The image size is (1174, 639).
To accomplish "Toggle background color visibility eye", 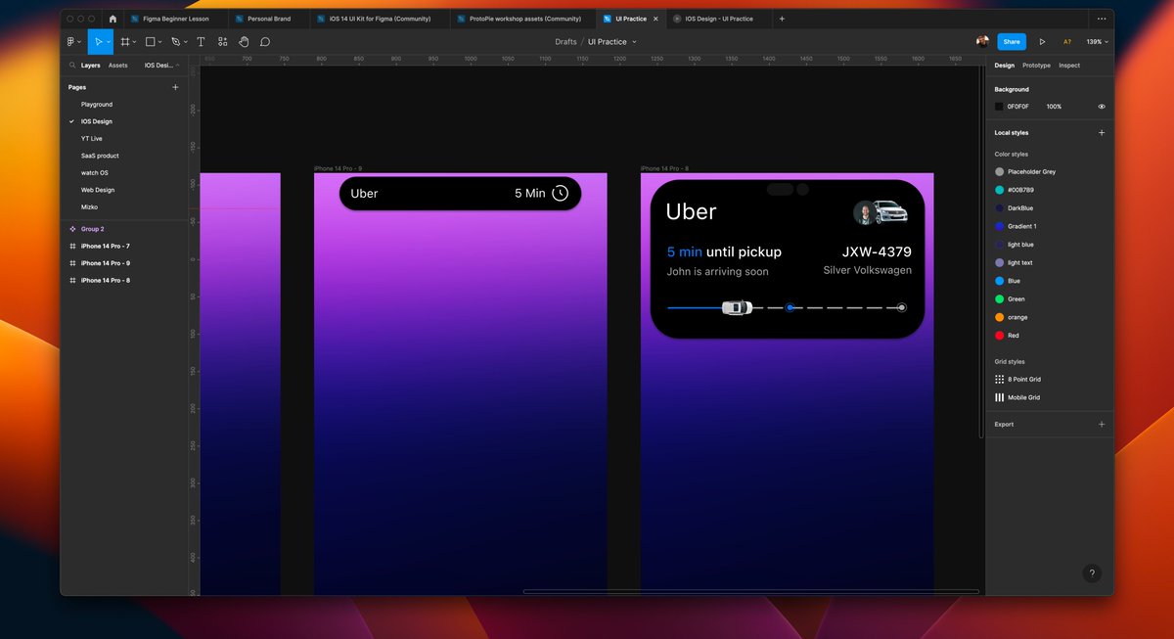I will tap(1102, 107).
